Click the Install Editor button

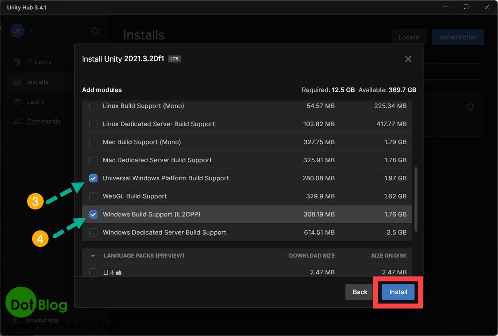coord(458,37)
